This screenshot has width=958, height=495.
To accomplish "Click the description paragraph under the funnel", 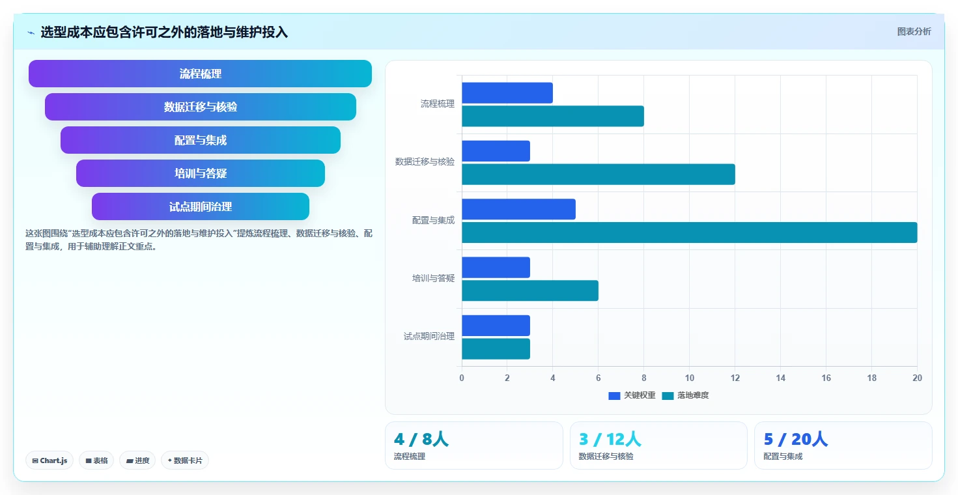I will coord(199,240).
